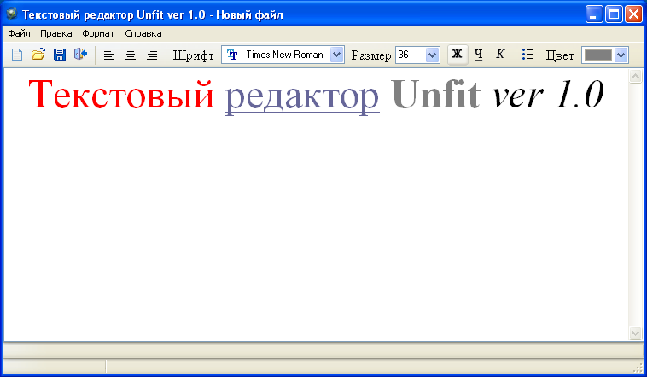Open a file using the folder icon

point(38,55)
